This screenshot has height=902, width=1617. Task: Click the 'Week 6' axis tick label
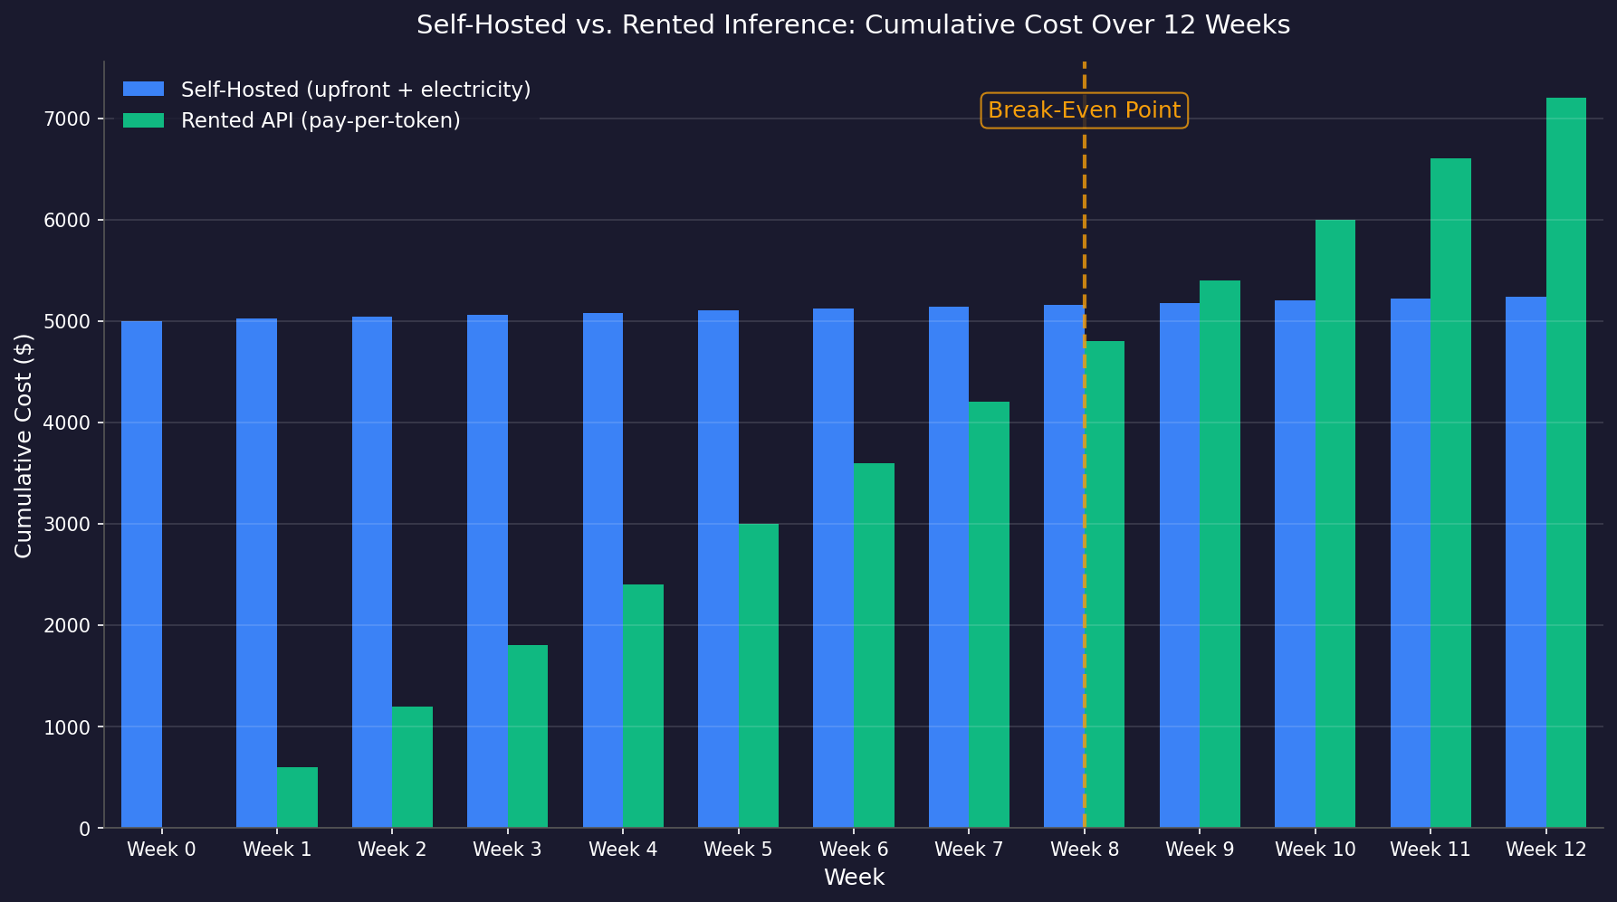[x=854, y=850]
